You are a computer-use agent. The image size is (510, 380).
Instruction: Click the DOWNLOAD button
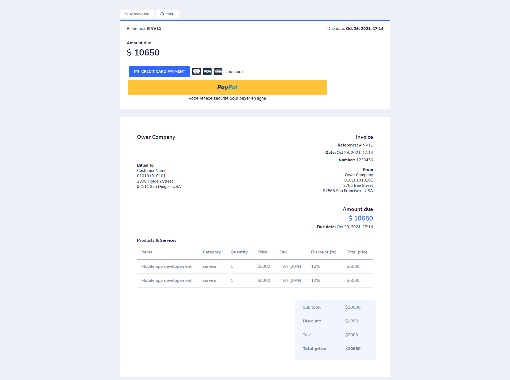point(137,14)
